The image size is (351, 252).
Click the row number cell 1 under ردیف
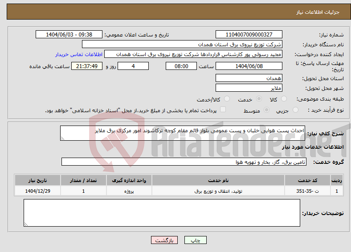[337, 191]
